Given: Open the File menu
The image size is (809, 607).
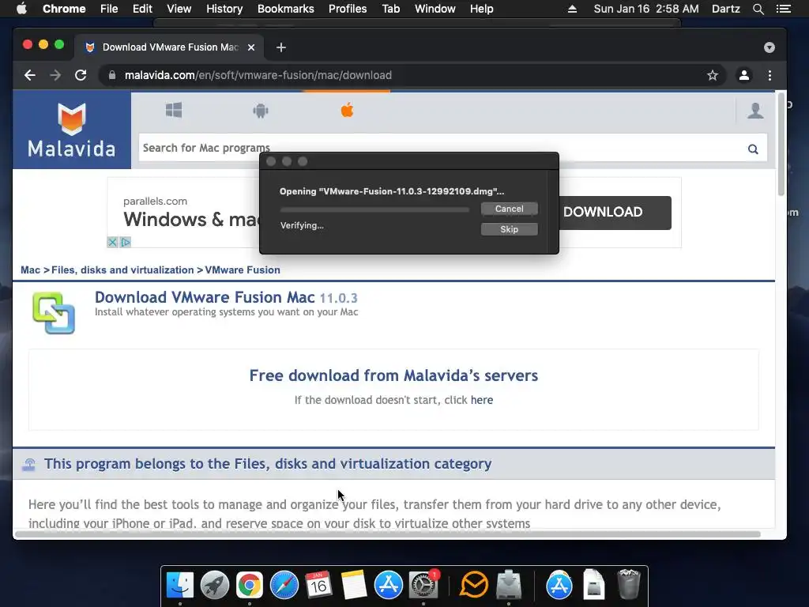Looking at the screenshot, I should point(109,9).
